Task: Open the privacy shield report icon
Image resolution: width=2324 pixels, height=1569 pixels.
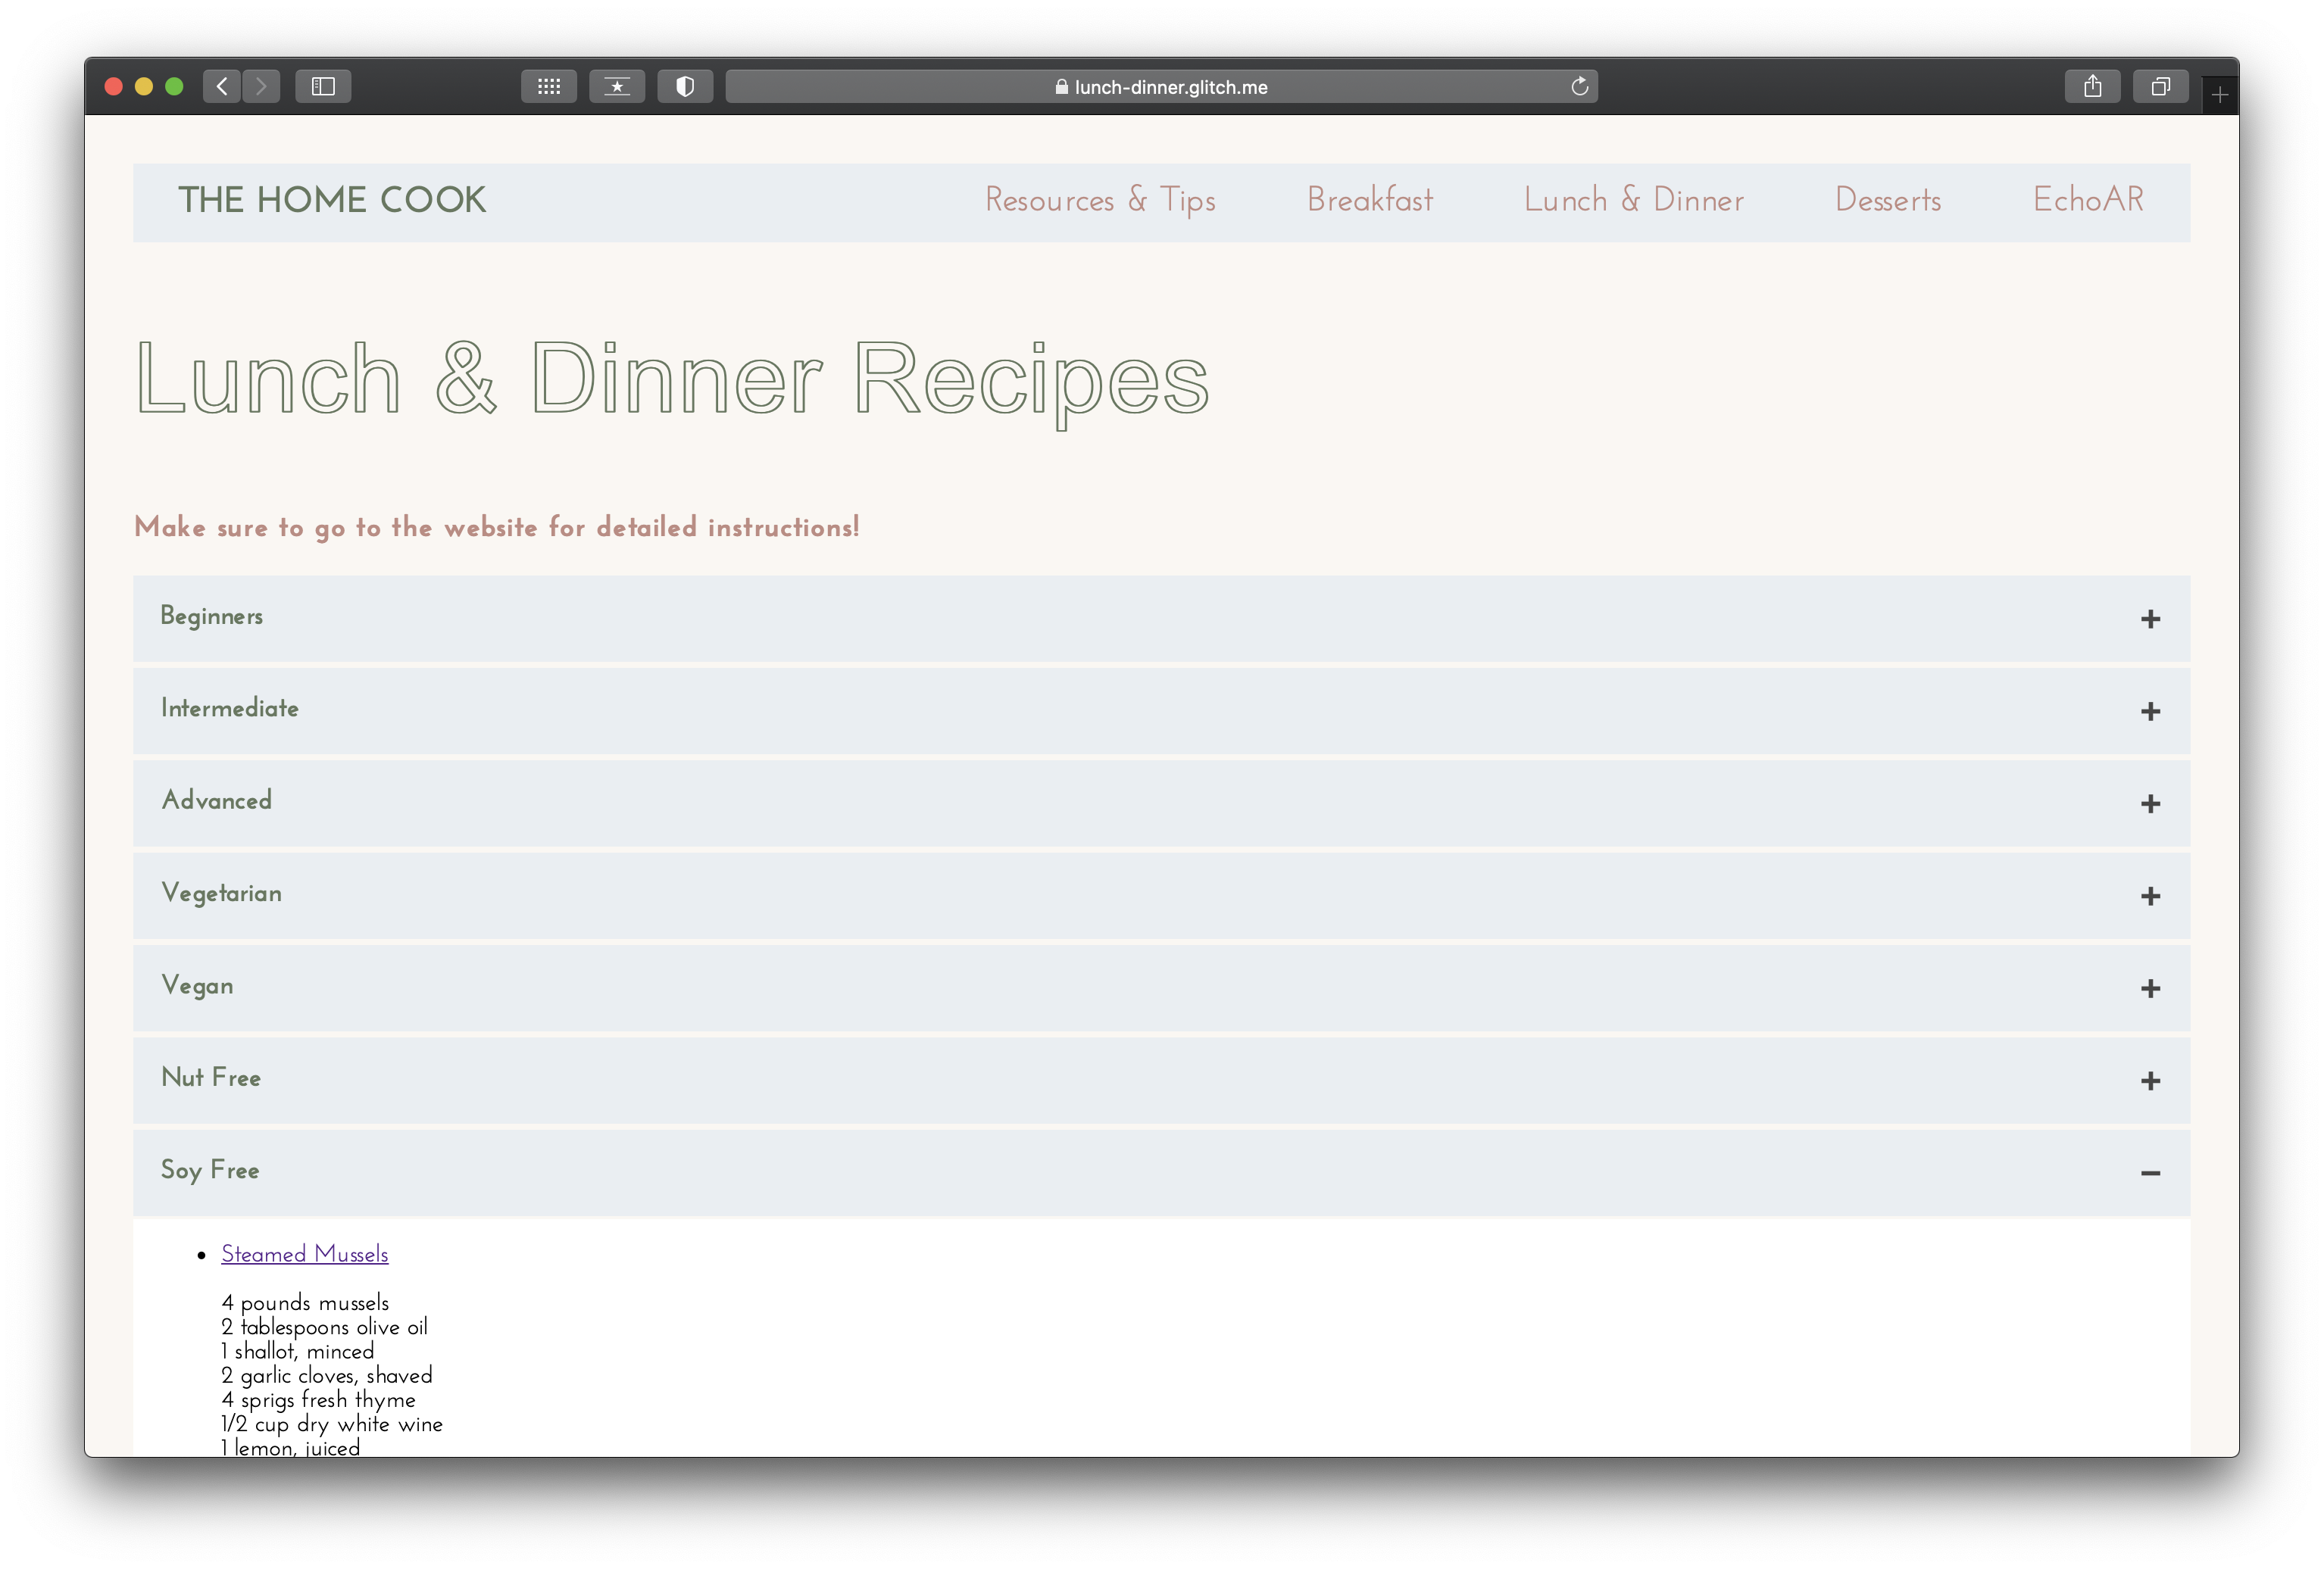Action: 685,86
